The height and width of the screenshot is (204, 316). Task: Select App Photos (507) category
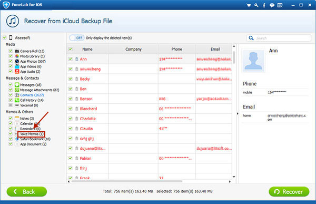click(33, 61)
